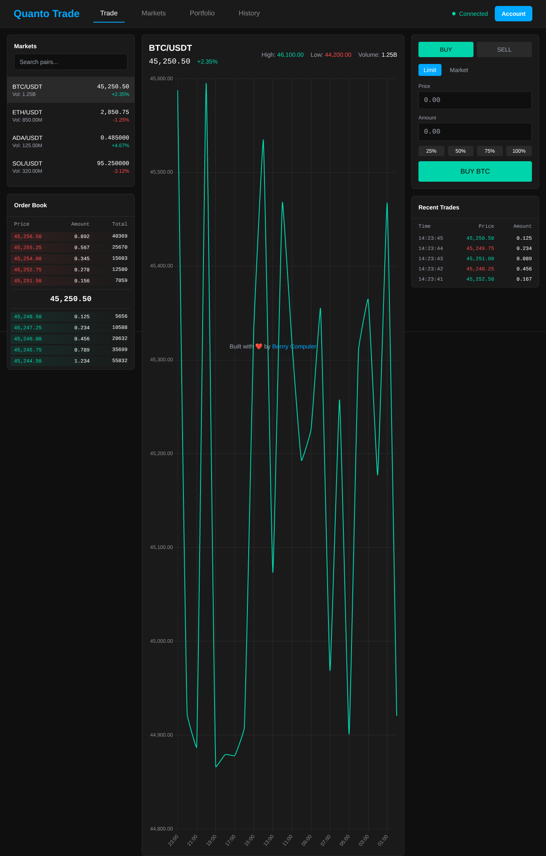Screen dimensions: 546x856
Task: Set amount to 100%
Action: pos(519,151)
